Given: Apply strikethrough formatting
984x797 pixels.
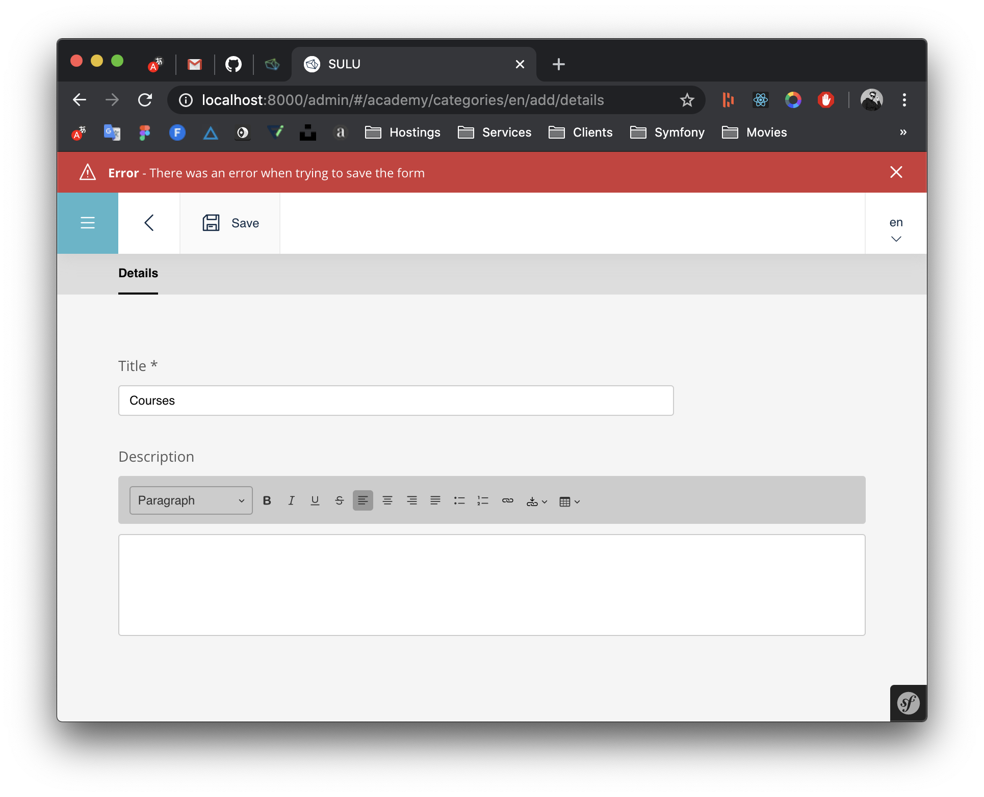Looking at the screenshot, I should tap(339, 500).
